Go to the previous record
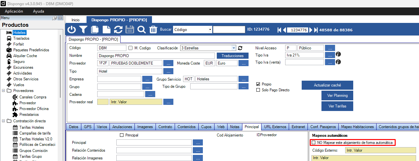Screen dimensions: 419x161 (285, 30)
